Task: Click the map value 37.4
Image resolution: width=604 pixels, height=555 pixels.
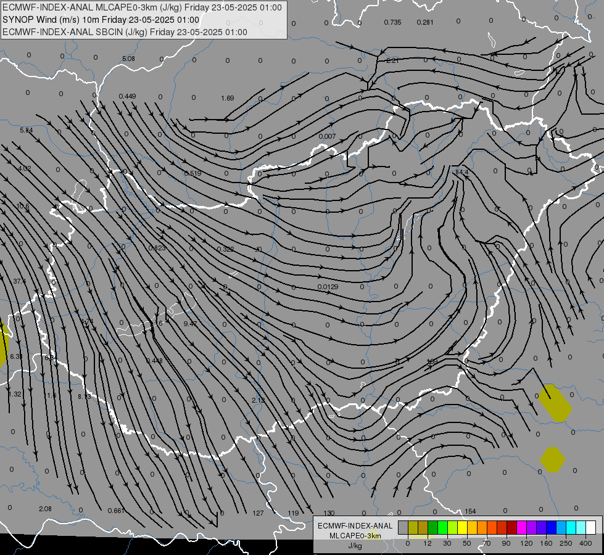Action: tap(19, 282)
